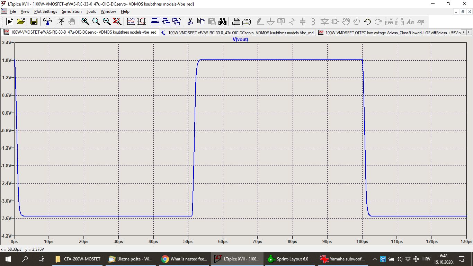
Task: Open the Tools menu
Action: [x=91, y=11]
